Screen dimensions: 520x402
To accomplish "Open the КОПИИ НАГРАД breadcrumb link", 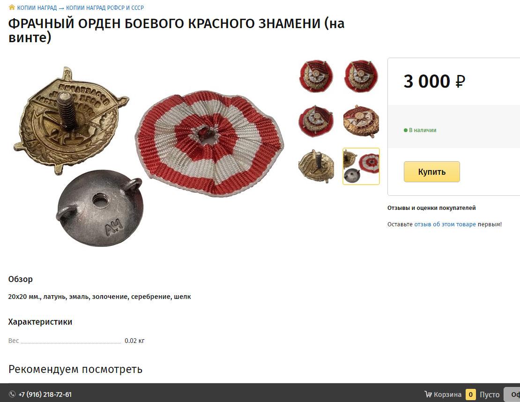I will point(37,7).
